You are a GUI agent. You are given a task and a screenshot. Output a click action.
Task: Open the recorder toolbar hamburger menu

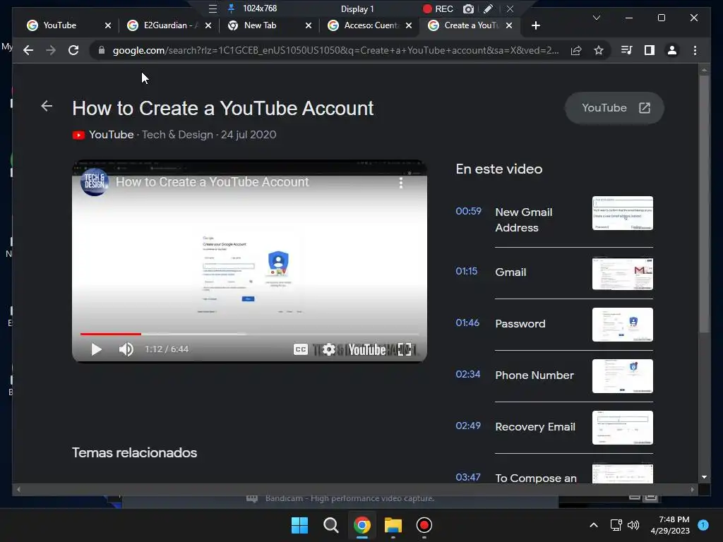(213, 8)
